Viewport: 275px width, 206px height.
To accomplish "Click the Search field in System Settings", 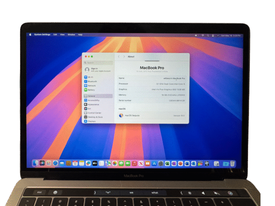I will [x=98, y=63].
